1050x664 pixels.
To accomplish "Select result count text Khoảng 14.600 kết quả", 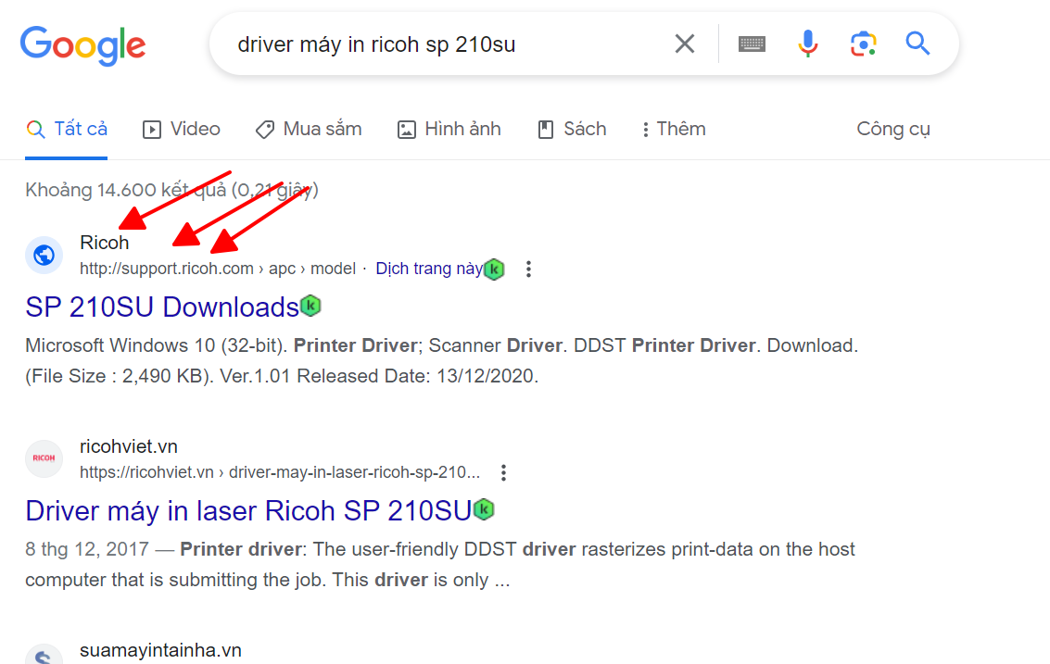I will [x=126, y=190].
